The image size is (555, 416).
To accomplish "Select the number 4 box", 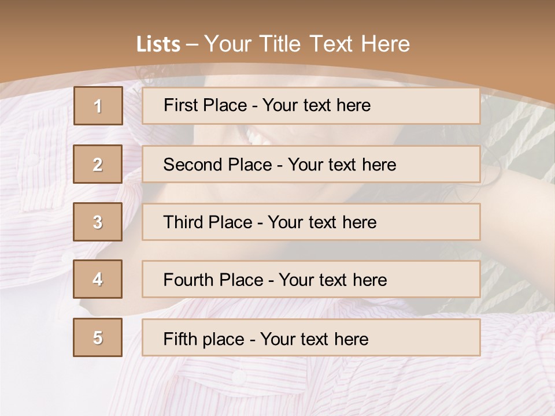I will point(98,279).
